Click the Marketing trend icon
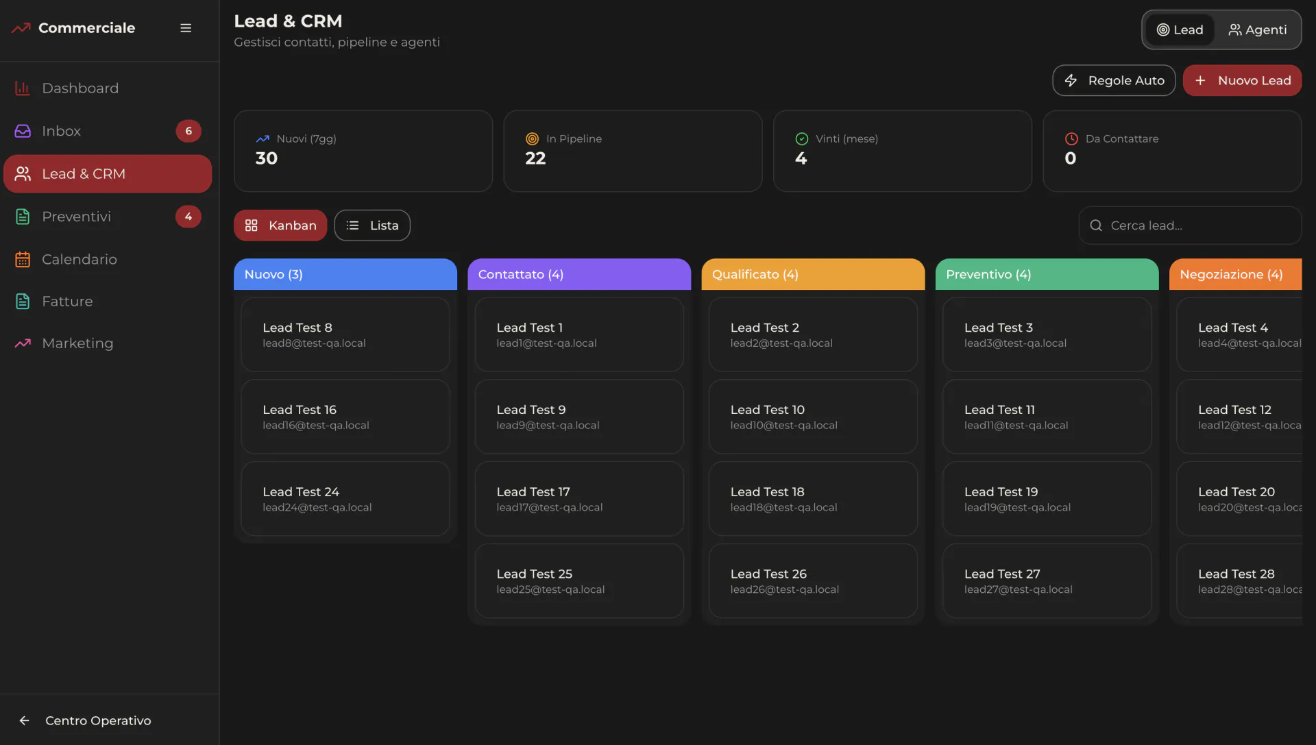 pos(23,343)
